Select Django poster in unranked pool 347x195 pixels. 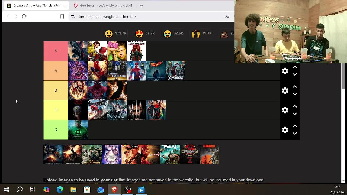click(x=209, y=154)
